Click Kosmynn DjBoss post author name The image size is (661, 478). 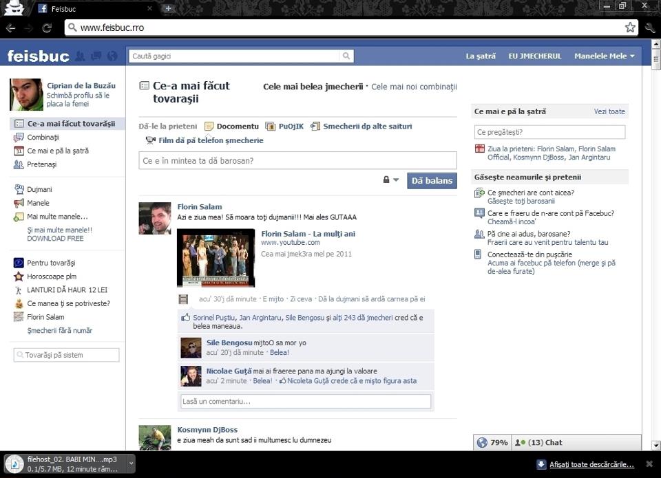pos(207,430)
